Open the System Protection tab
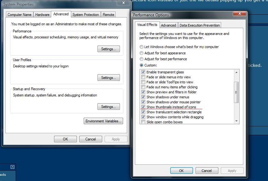Image resolution: width=268 pixels, height=181 pixels. click(86, 15)
